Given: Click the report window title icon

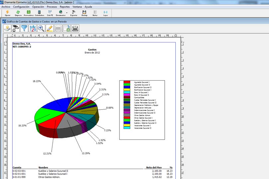Looking at the screenshot, I should [4, 22].
